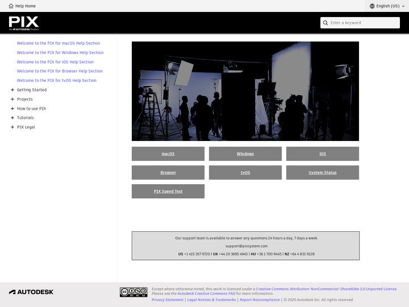This screenshot has height=307, width=409.
Task: Expand the How to use PIX node
Action: 12,109
